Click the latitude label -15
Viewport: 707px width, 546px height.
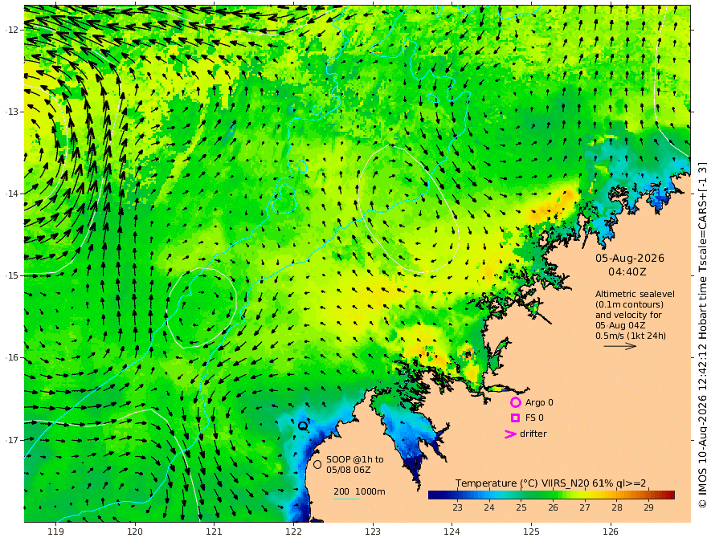pos(12,275)
